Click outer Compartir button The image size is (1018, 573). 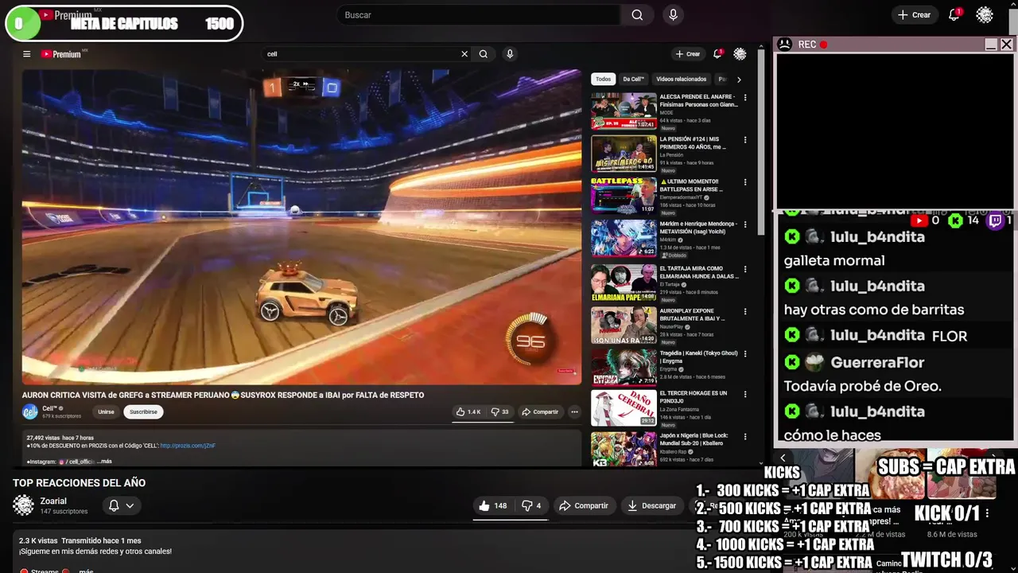pos(584,505)
